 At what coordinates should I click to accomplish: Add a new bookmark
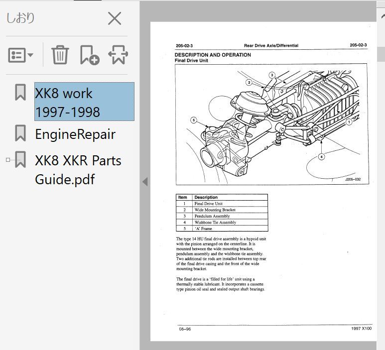pos(90,55)
